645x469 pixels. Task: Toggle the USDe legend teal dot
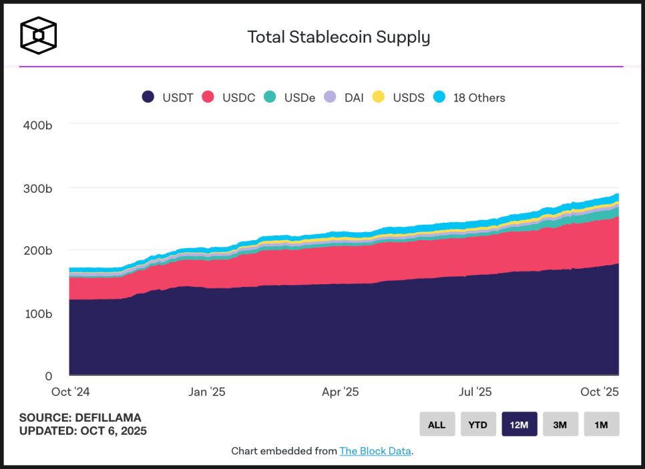[270, 97]
